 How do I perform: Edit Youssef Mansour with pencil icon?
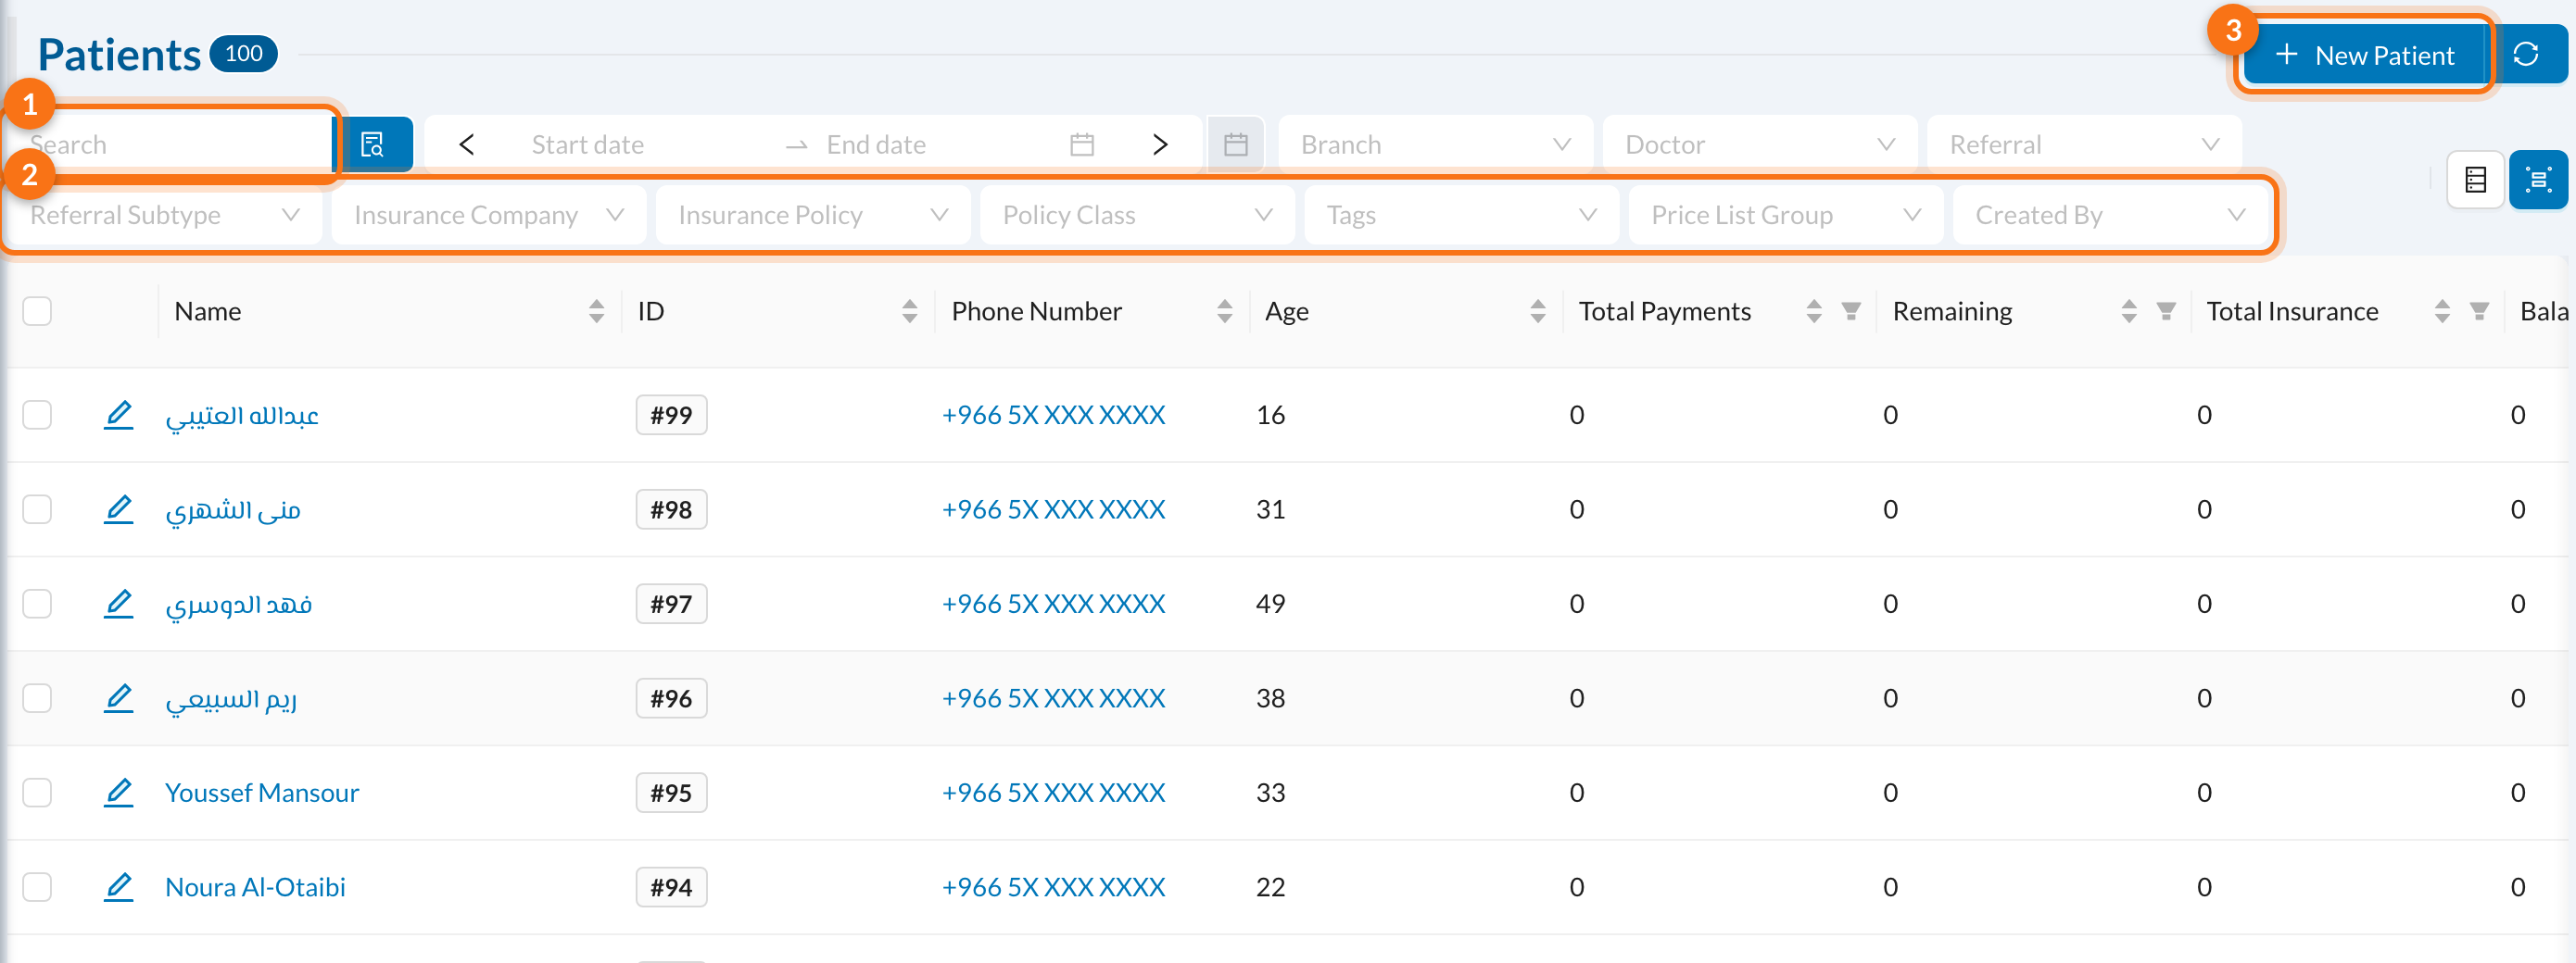pos(119,793)
